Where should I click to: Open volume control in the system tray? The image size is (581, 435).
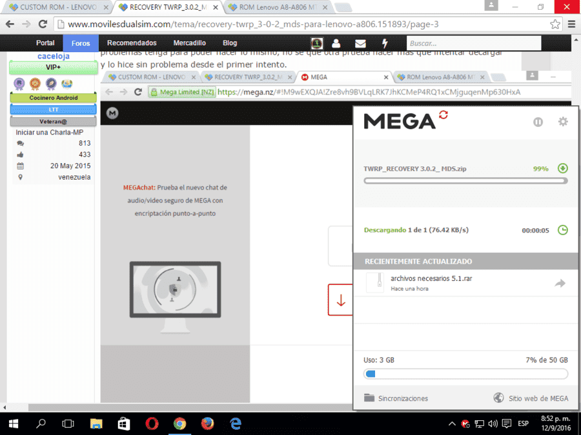tap(493, 424)
